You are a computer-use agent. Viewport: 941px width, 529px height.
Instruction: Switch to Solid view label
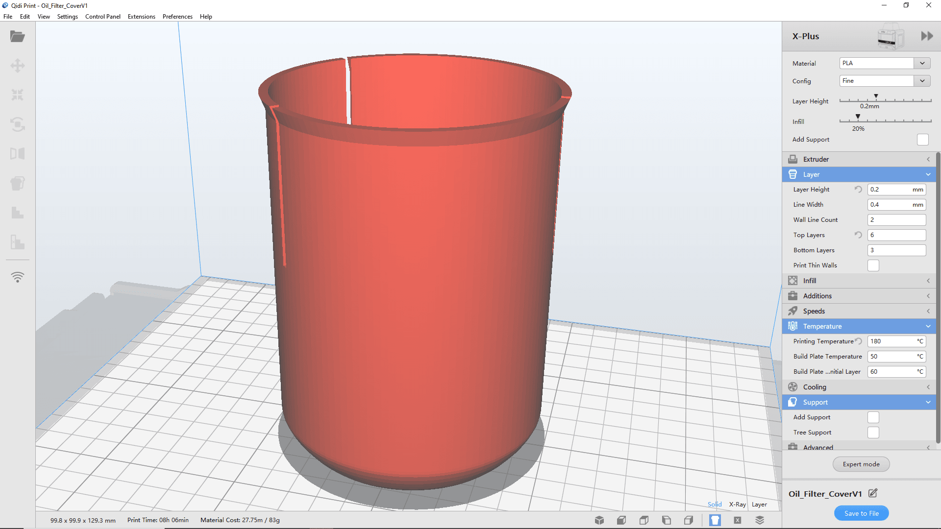pyautogui.click(x=715, y=504)
